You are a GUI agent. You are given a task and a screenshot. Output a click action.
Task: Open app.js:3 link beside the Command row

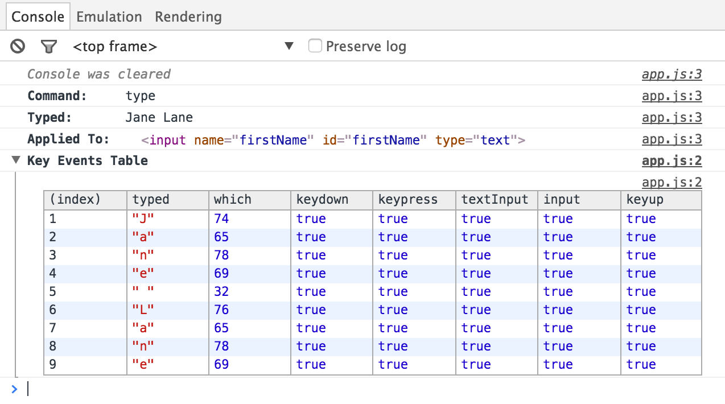pyautogui.click(x=672, y=96)
